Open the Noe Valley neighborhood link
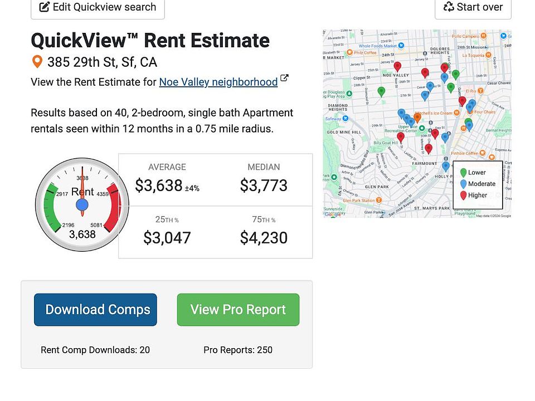Screen dimensions: 535x401 click(x=218, y=82)
